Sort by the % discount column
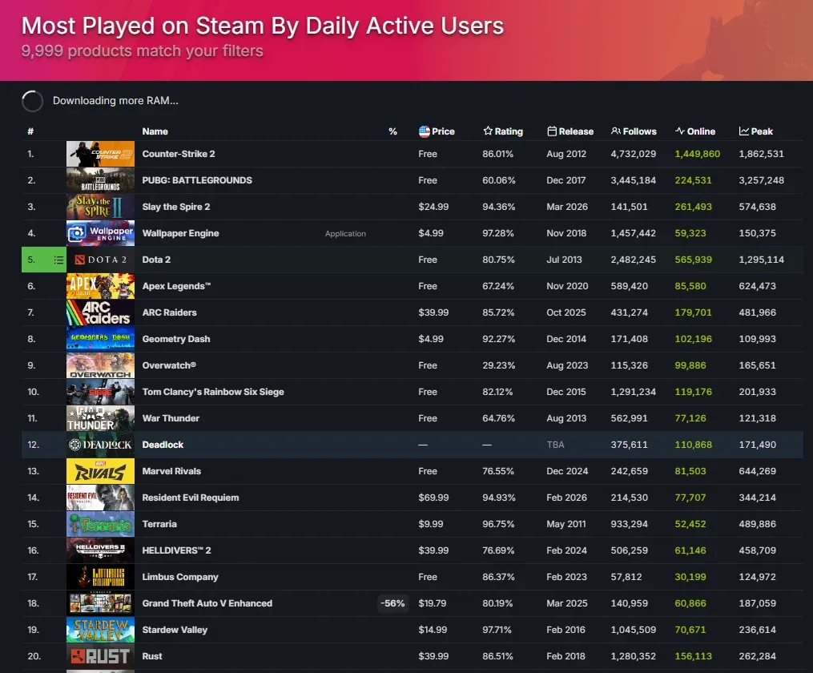The image size is (813, 673). tap(392, 131)
